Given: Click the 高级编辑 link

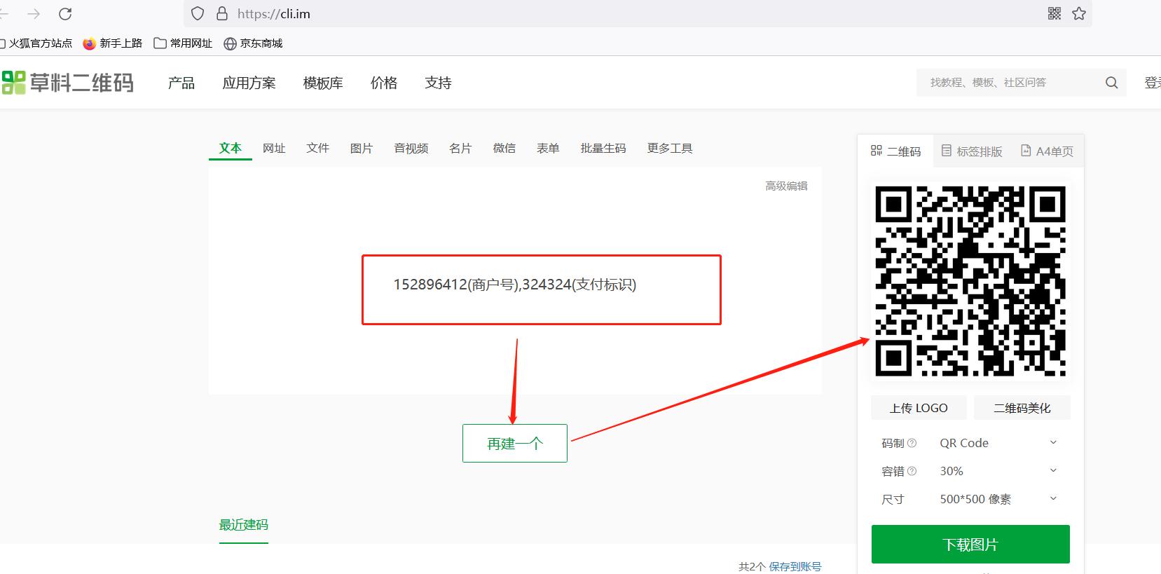Looking at the screenshot, I should [786, 186].
